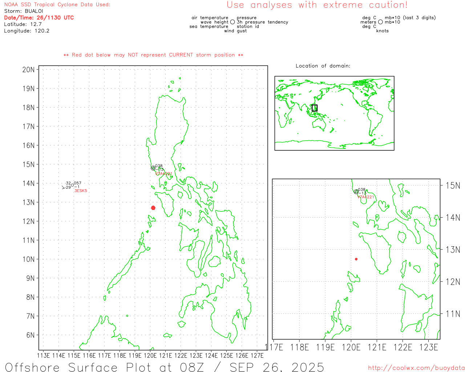
Task: Click the "Longitude: 120.2" value
Action: (x=27, y=31)
